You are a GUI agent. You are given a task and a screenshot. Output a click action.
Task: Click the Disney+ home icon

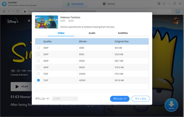coord(29,21)
